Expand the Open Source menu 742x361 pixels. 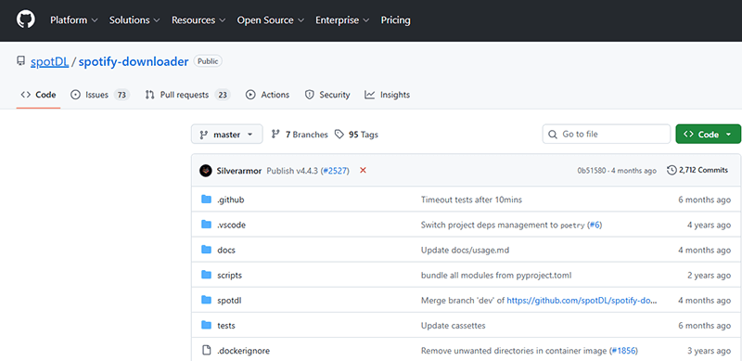tap(270, 20)
